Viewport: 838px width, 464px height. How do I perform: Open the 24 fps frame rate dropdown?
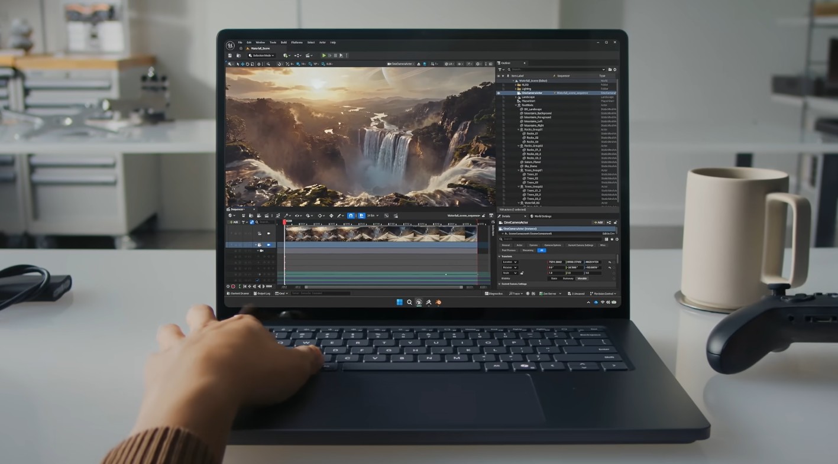pyautogui.click(x=373, y=216)
